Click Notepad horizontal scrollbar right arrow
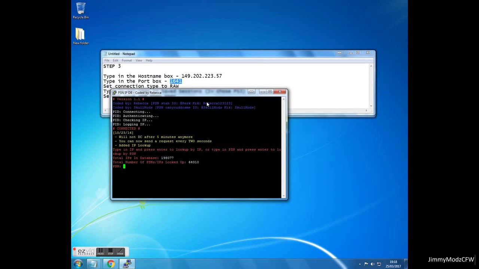The width and height of the screenshot is (479, 269). (x=367, y=111)
